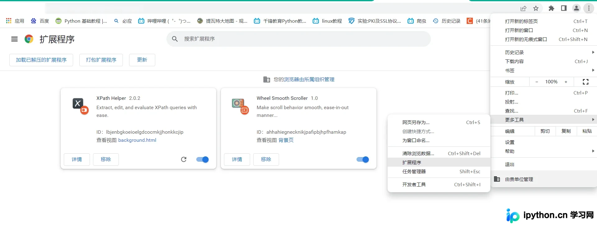This screenshot has width=597, height=227.
Task: Expand the 历史记录 submenu
Action: click(x=543, y=52)
